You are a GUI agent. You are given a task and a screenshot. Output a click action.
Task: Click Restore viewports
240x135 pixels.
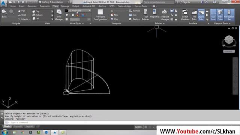[134, 19]
